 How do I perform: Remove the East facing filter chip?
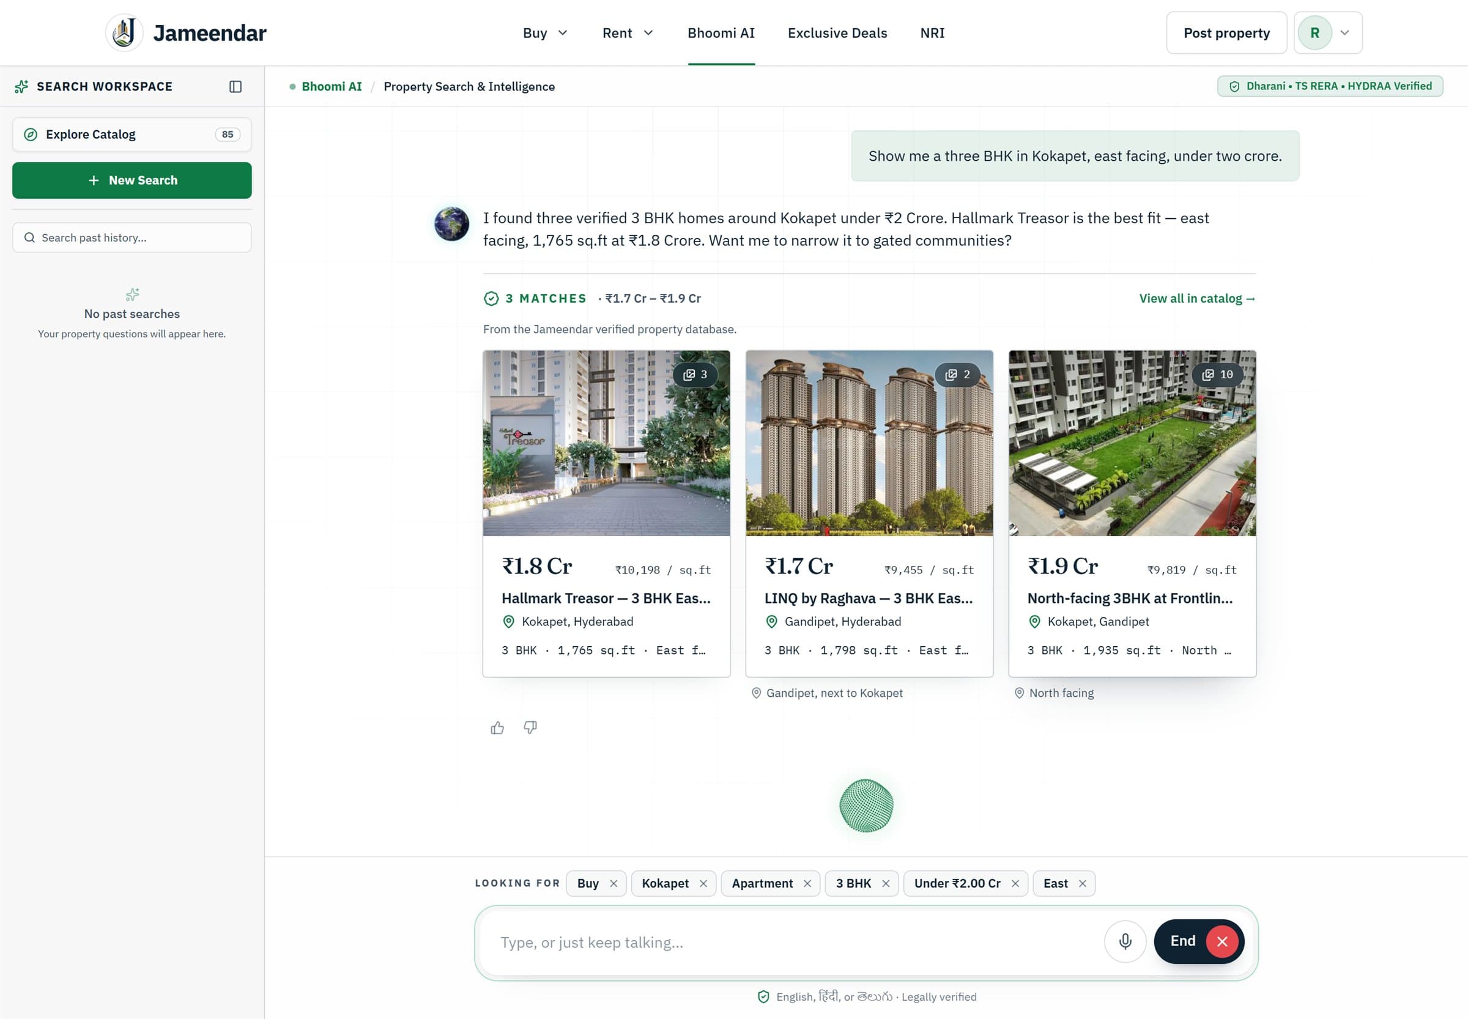click(x=1082, y=883)
